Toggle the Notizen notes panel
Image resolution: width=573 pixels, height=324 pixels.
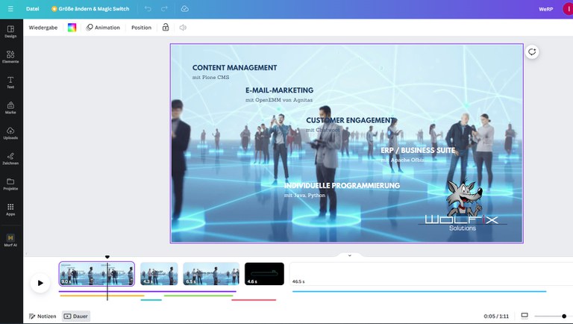click(x=43, y=316)
